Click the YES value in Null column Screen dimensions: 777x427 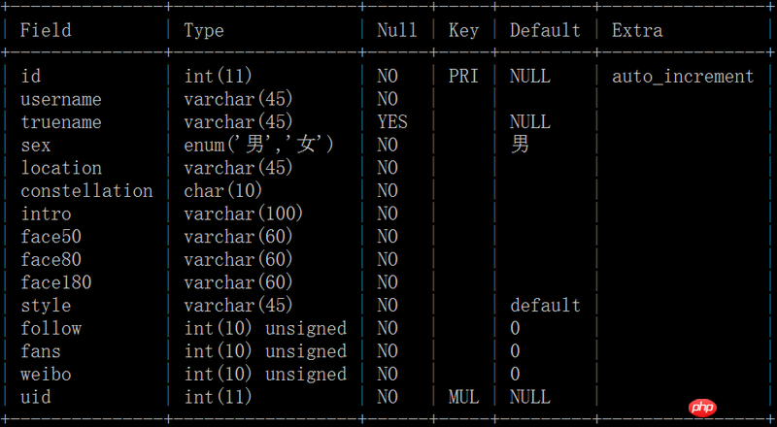pyautogui.click(x=392, y=122)
